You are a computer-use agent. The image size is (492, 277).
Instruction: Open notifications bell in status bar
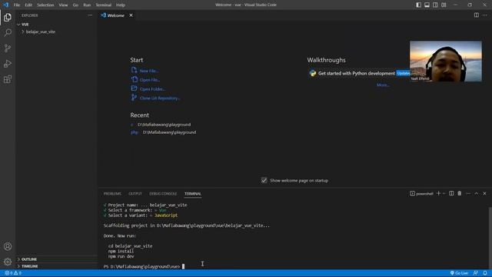[485, 273]
